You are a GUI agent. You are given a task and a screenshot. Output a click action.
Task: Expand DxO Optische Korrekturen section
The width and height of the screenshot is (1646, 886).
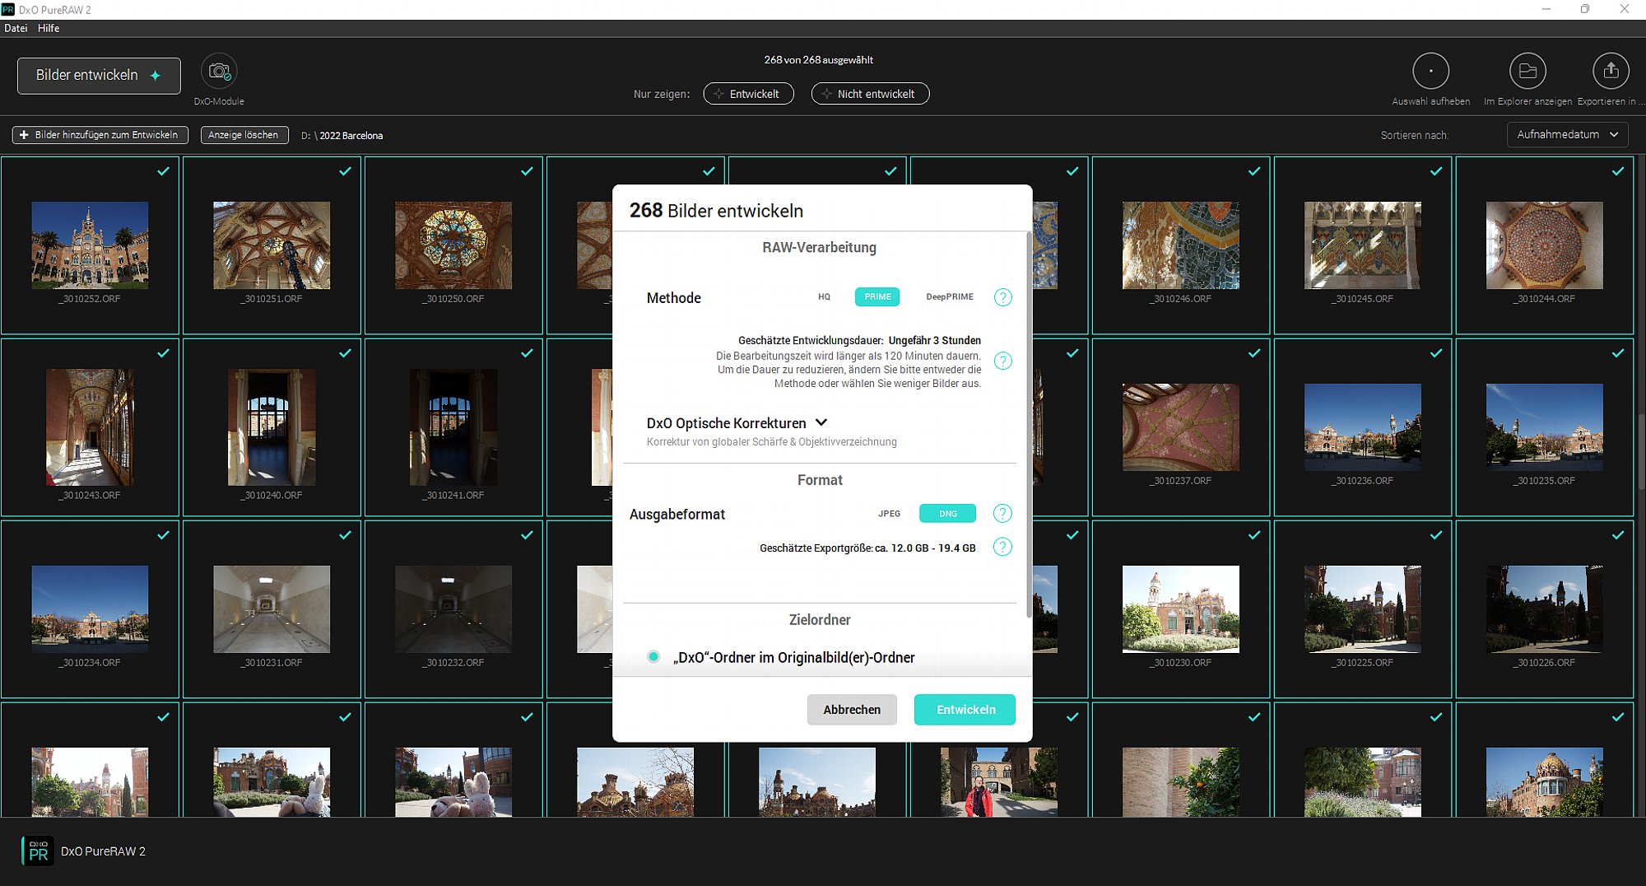[821, 422]
